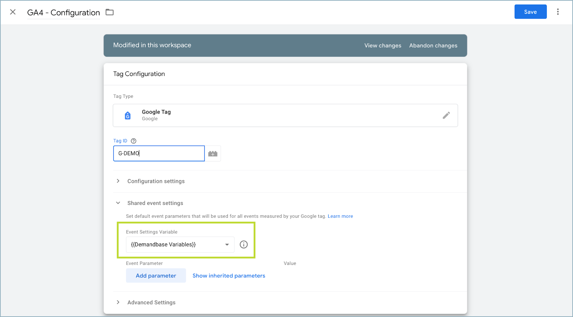
Task: Click the 'Event Parameter' column label
Action: pyautogui.click(x=144, y=263)
